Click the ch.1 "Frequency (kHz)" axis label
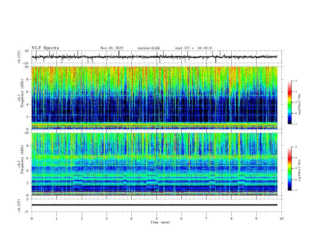 pyautogui.click(x=22, y=93)
